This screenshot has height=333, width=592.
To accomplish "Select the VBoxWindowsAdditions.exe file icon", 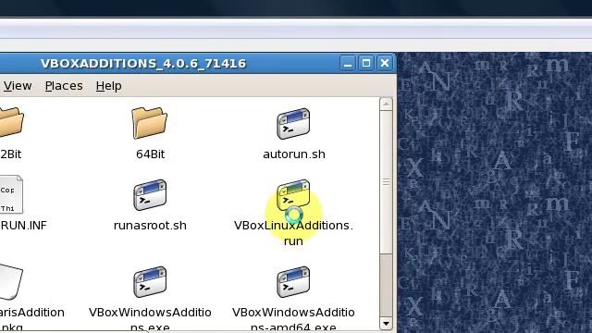I will (x=150, y=282).
